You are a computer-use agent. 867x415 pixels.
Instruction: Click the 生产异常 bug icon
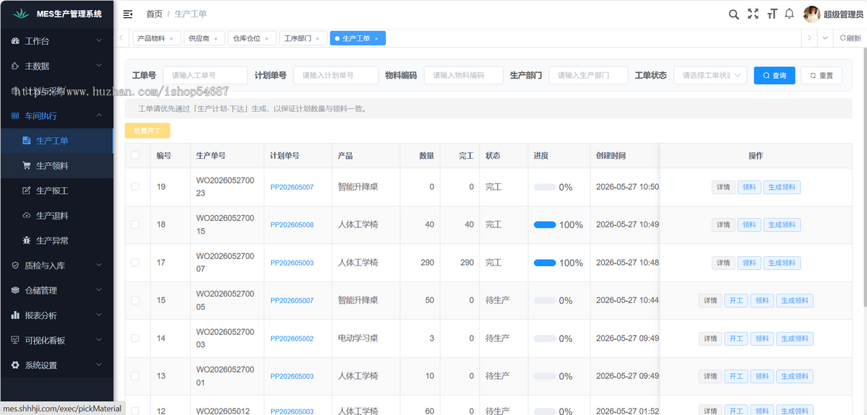click(x=27, y=240)
